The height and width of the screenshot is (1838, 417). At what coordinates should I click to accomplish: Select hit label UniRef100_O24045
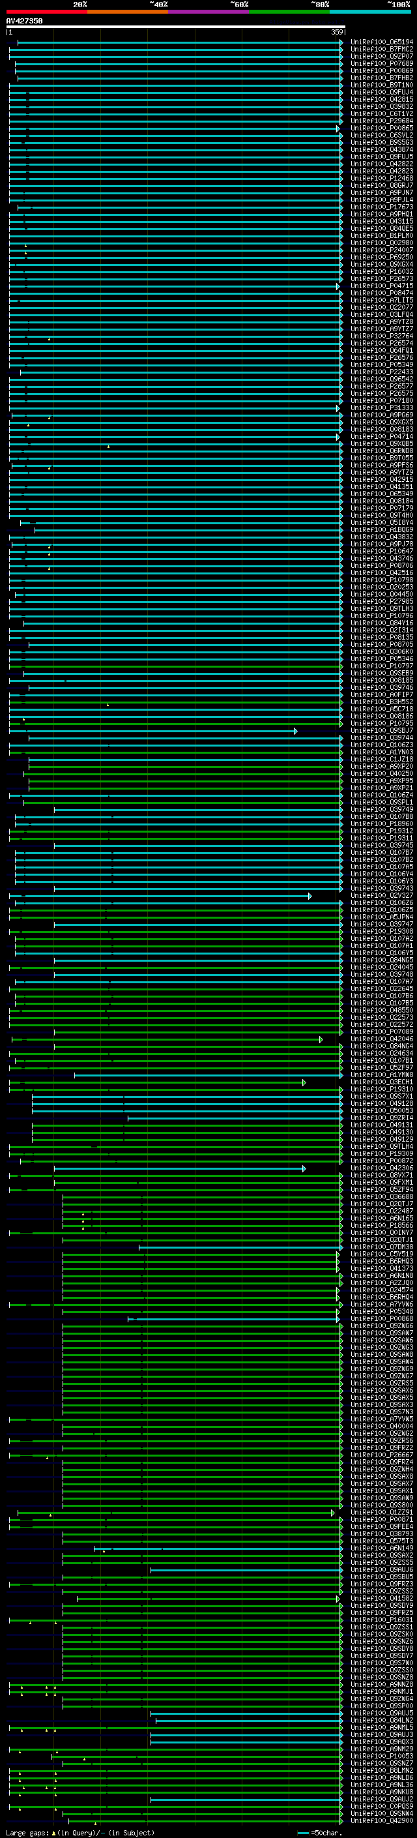tap(381, 967)
